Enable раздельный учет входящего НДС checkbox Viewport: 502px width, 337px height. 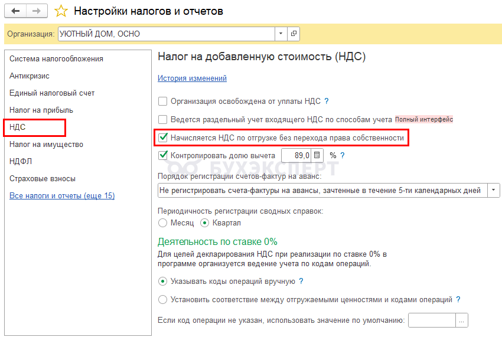tap(162, 119)
